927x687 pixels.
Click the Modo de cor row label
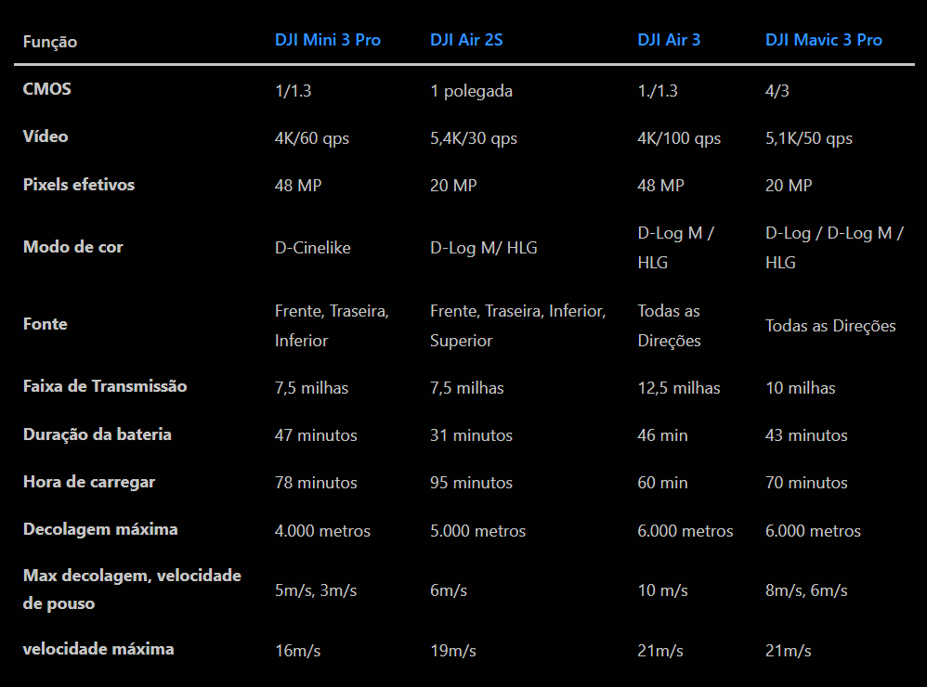(x=73, y=247)
